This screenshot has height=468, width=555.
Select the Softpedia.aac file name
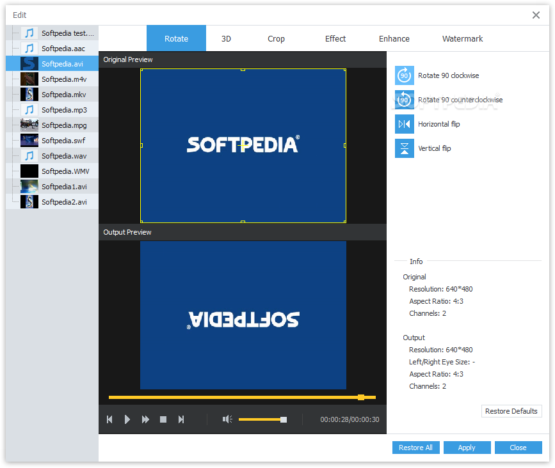click(63, 49)
